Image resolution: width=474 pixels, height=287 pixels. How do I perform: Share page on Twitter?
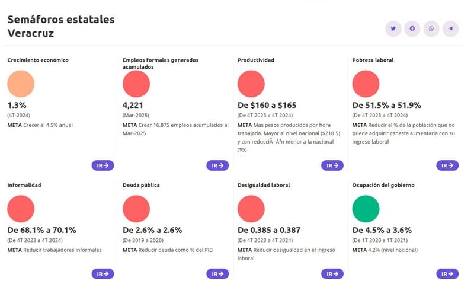(x=393, y=28)
